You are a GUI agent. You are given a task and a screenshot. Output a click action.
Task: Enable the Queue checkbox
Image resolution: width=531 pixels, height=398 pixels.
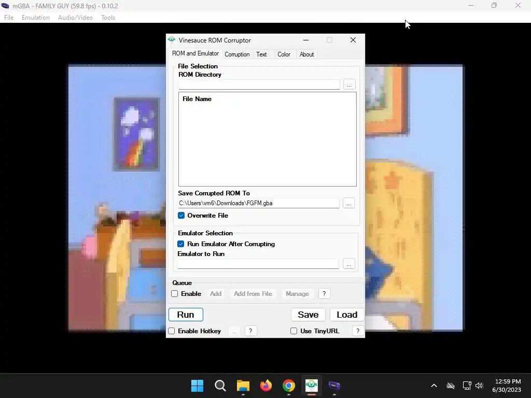pyautogui.click(x=174, y=294)
